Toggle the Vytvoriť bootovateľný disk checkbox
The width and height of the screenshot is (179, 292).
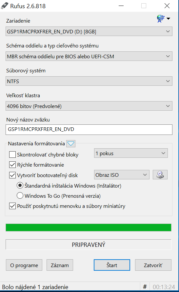click(x=12, y=175)
